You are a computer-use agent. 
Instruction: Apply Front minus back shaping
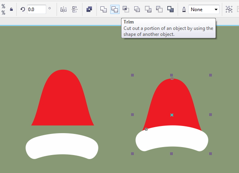(x=148, y=10)
